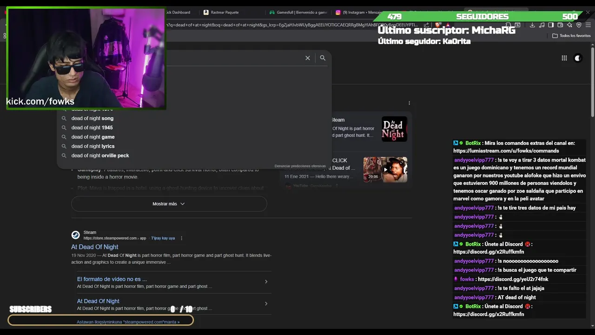
Task: Select suggestion 'dead of night lyrics'
Action: pos(93,146)
